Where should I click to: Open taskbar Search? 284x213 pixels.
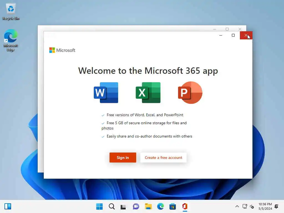[x=112, y=206]
